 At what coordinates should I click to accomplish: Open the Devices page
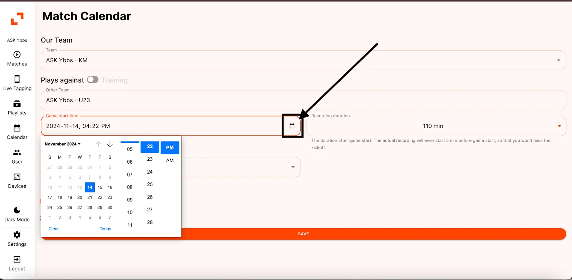click(x=17, y=181)
